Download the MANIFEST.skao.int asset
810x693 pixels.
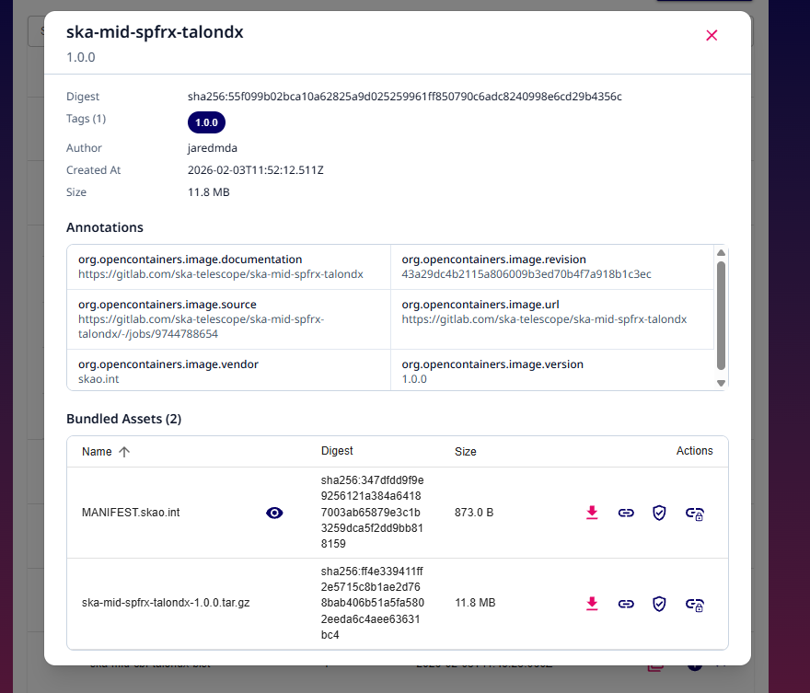click(x=592, y=513)
